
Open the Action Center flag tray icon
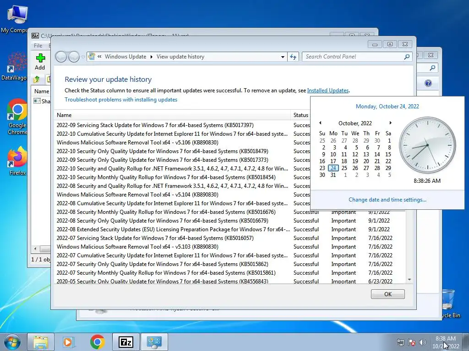click(x=412, y=342)
